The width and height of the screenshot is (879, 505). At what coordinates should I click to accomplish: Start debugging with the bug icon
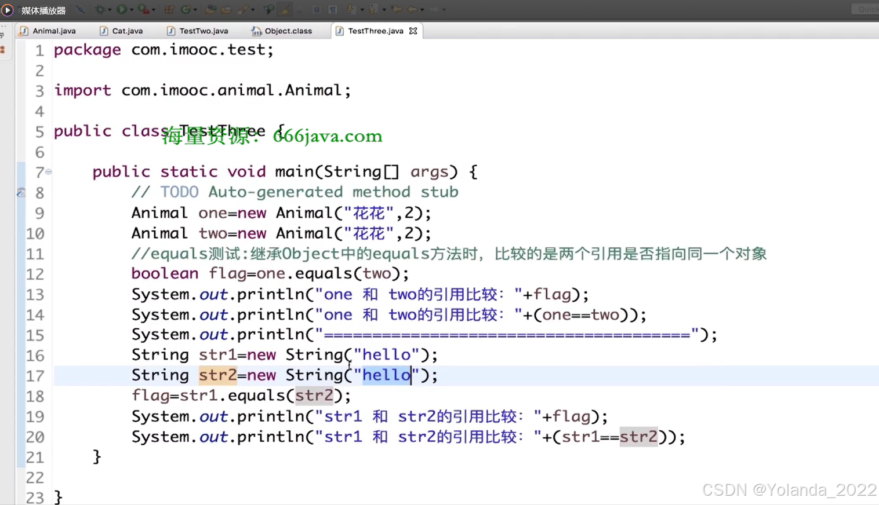(x=100, y=10)
